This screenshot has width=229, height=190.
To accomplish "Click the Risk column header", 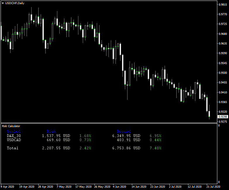I will (x=51, y=131).
